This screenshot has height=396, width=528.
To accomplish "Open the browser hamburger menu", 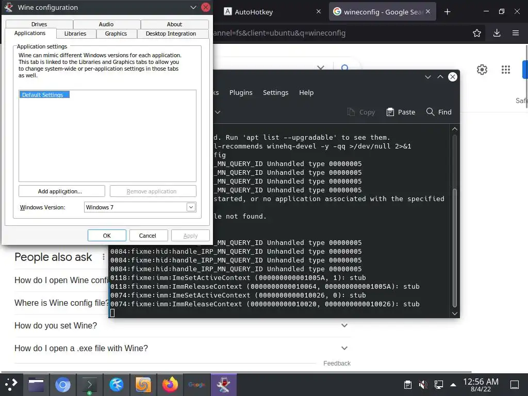I will 516,33.
